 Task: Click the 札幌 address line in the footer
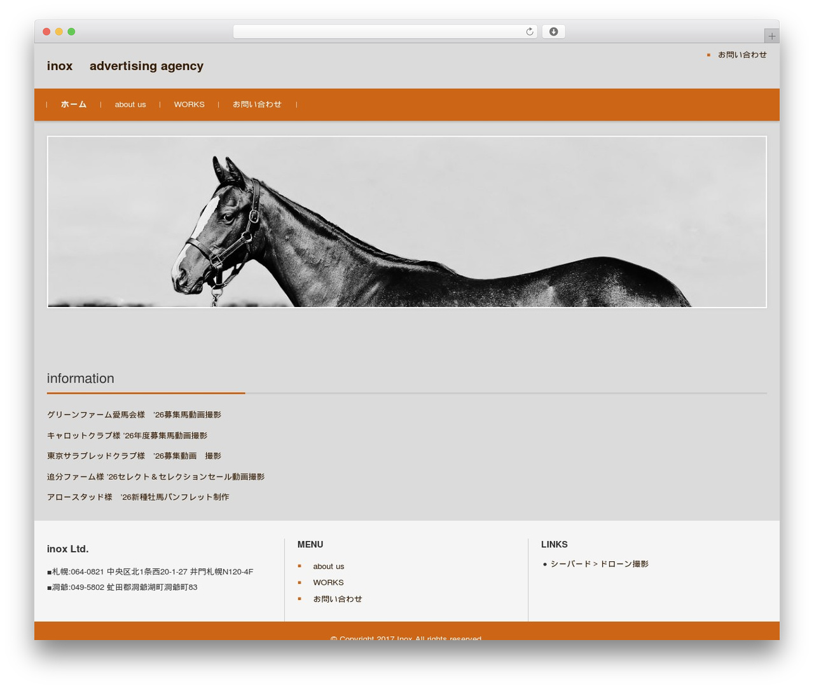point(150,571)
